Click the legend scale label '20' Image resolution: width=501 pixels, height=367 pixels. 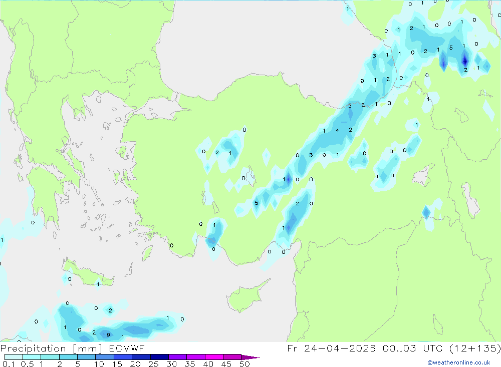click(135, 364)
